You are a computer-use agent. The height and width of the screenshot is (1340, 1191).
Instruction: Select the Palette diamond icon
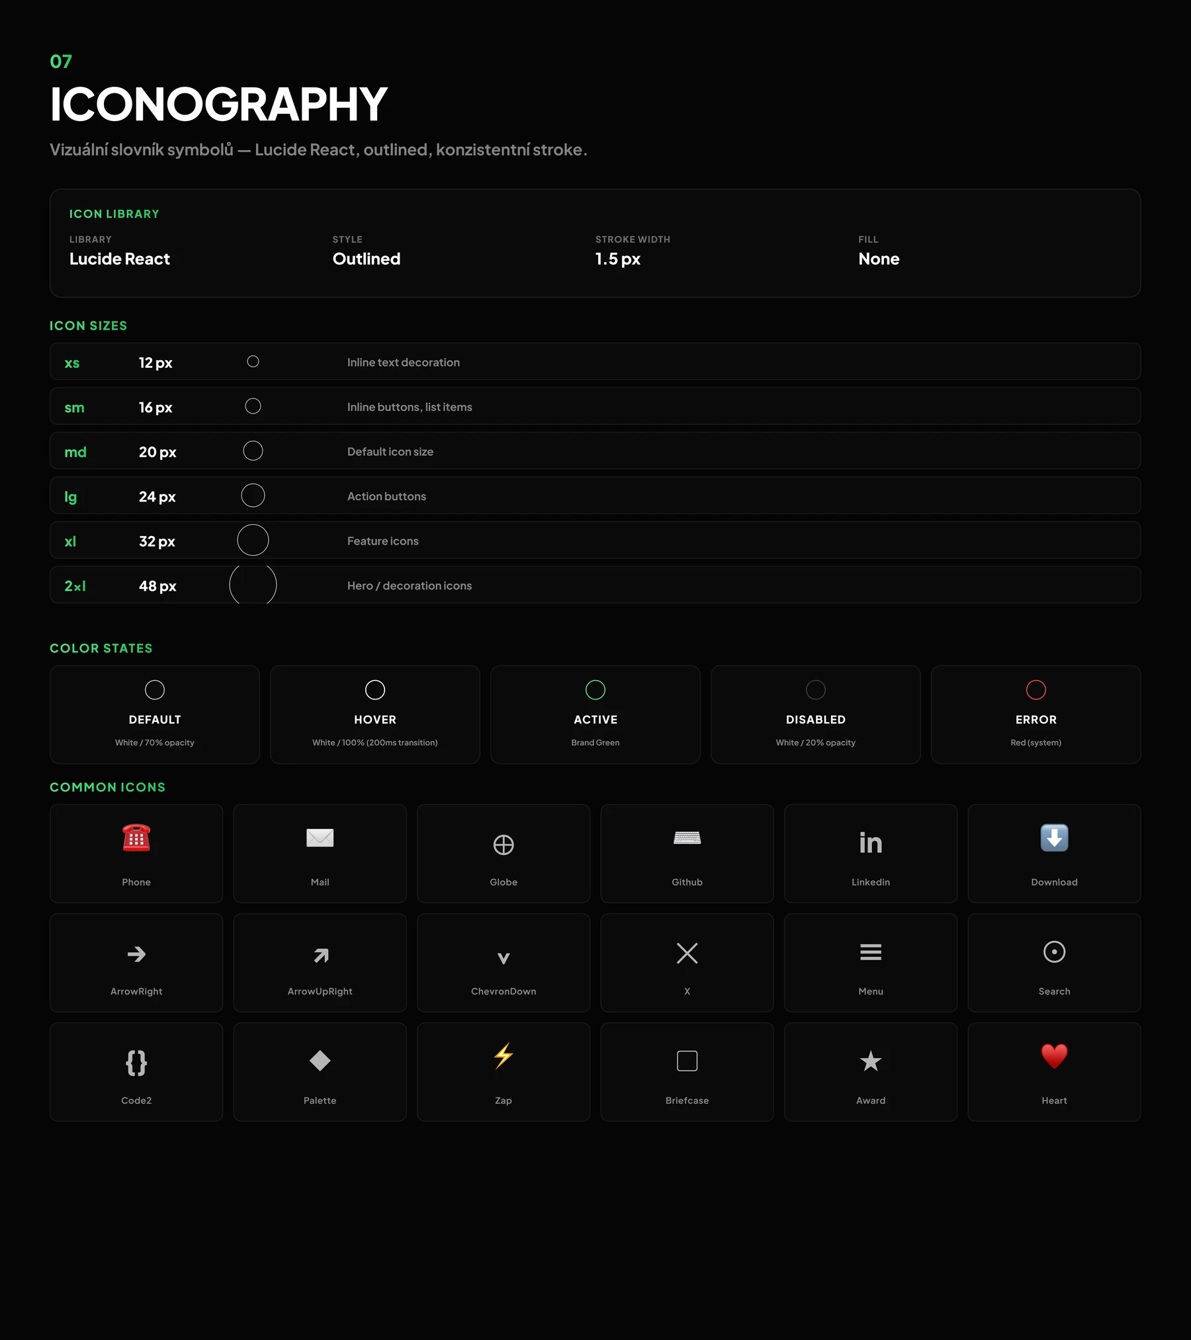click(320, 1061)
